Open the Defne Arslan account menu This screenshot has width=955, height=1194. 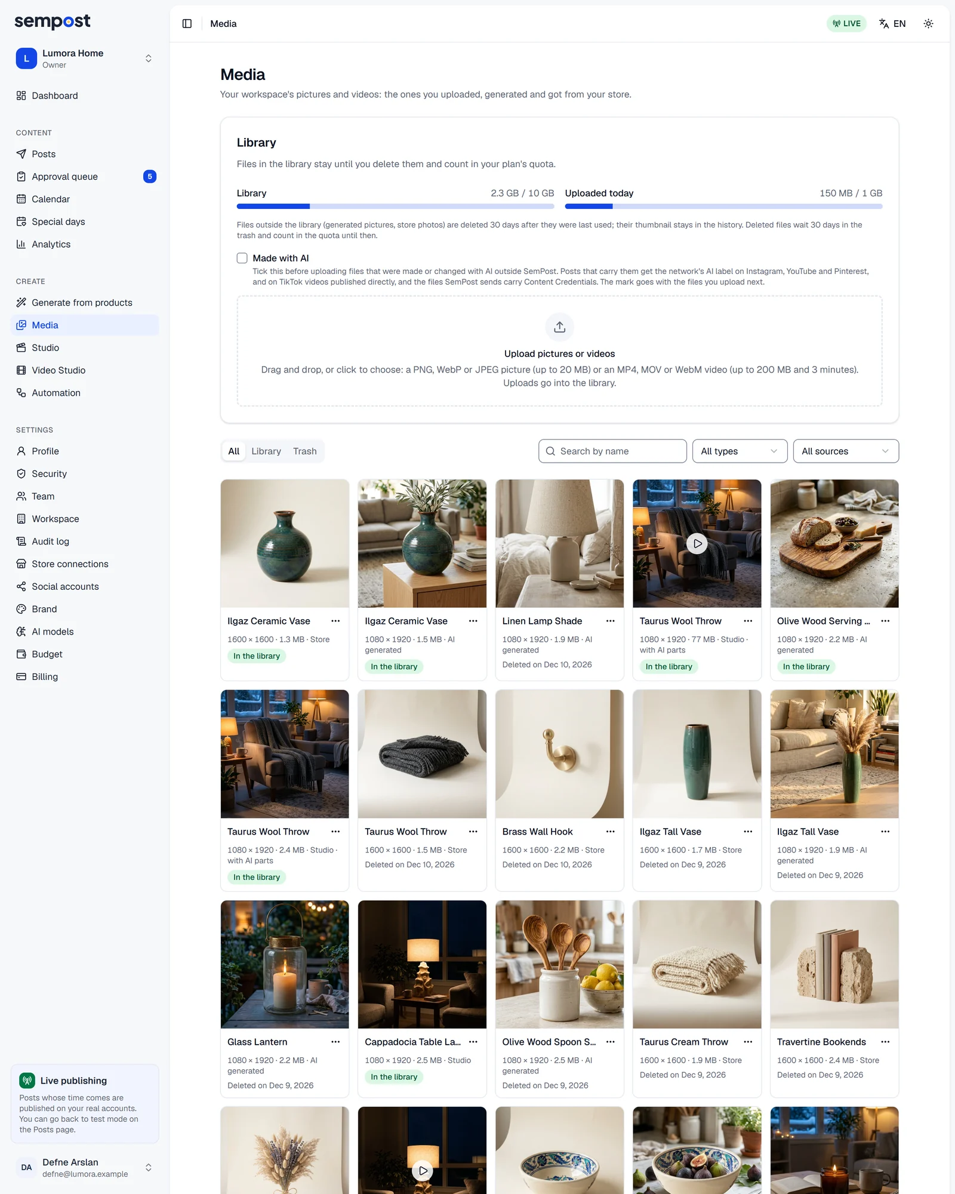tap(85, 1167)
